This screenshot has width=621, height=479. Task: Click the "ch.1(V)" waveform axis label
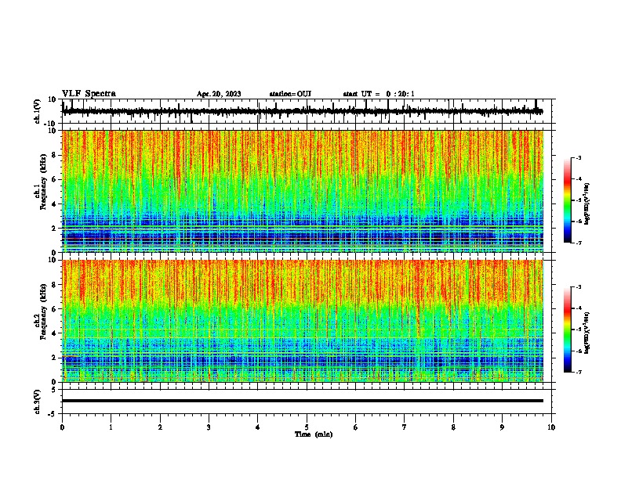(x=38, y=111)
